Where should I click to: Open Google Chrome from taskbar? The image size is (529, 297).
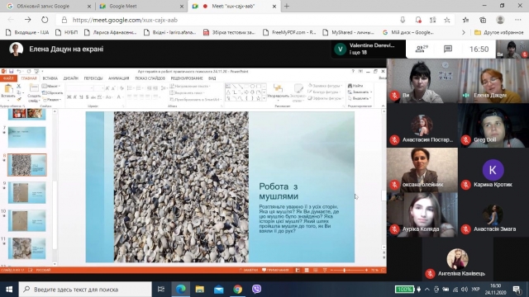[x=237, y=290]
